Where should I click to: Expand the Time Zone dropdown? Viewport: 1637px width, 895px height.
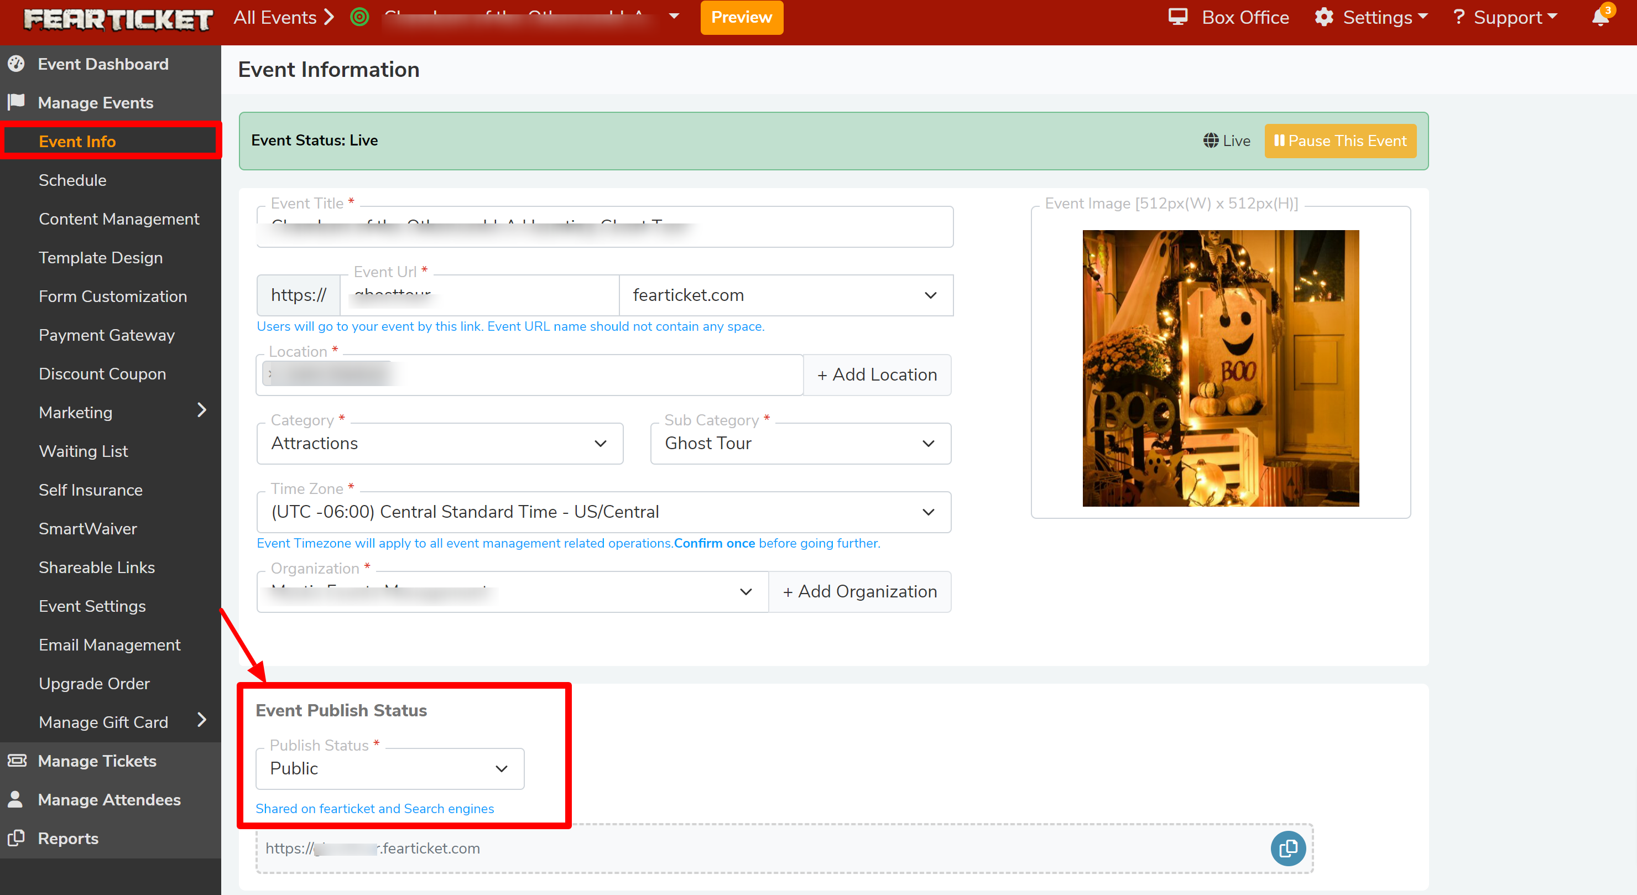603,512
